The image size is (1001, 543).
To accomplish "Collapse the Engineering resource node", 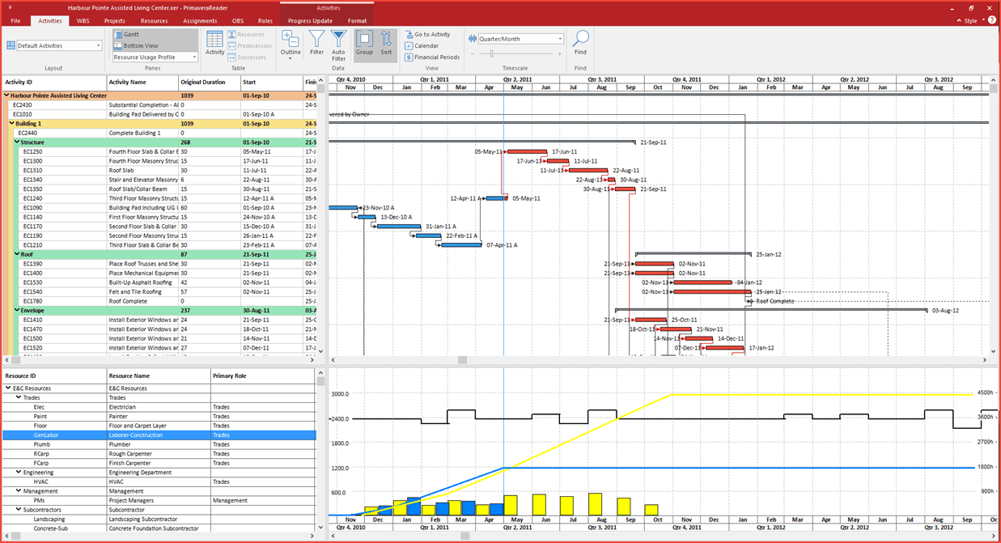I will coord(18,472).
